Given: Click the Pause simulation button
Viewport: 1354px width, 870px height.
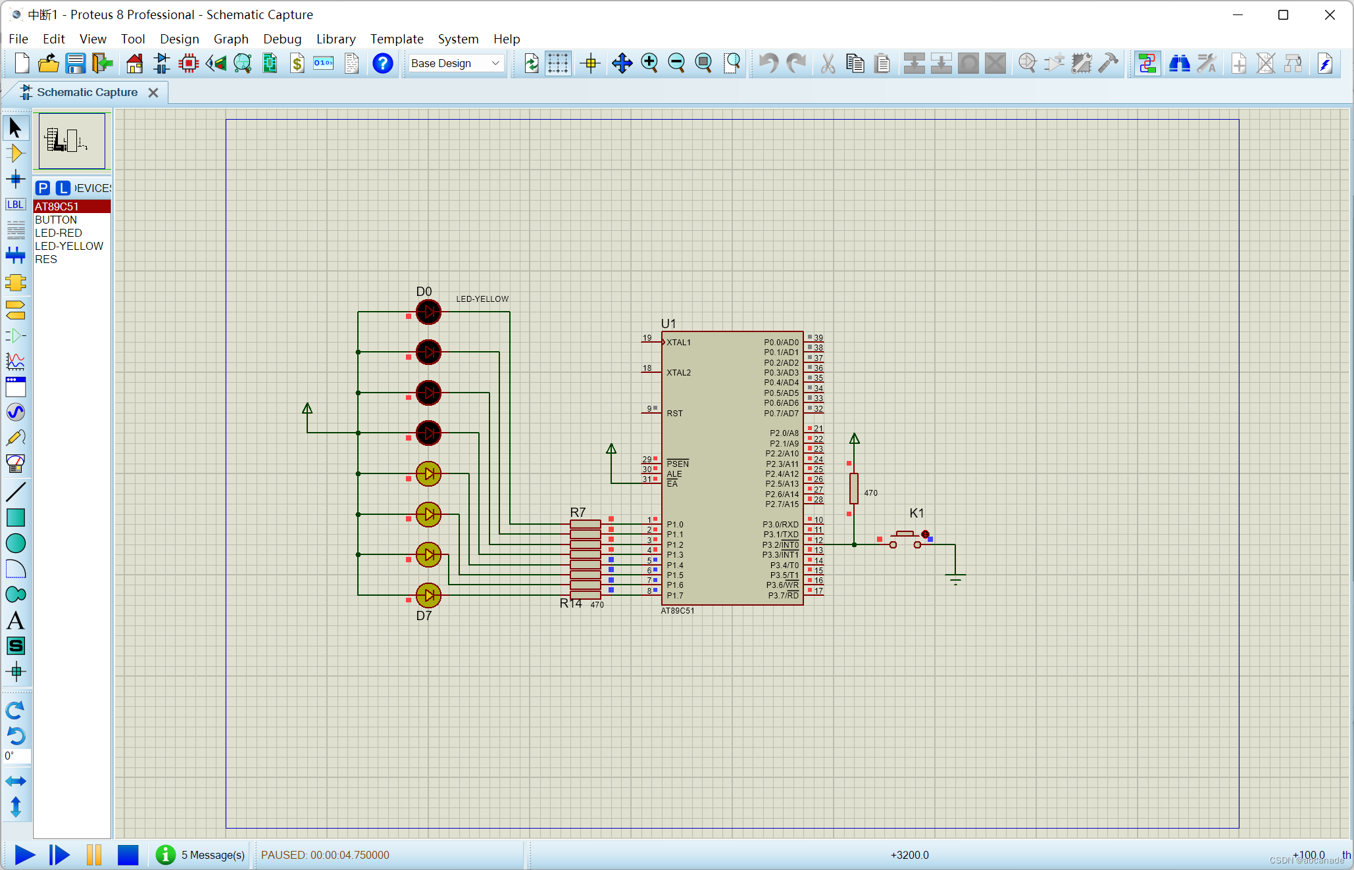Looking at the screenshot, I should (x=94, y=855).
